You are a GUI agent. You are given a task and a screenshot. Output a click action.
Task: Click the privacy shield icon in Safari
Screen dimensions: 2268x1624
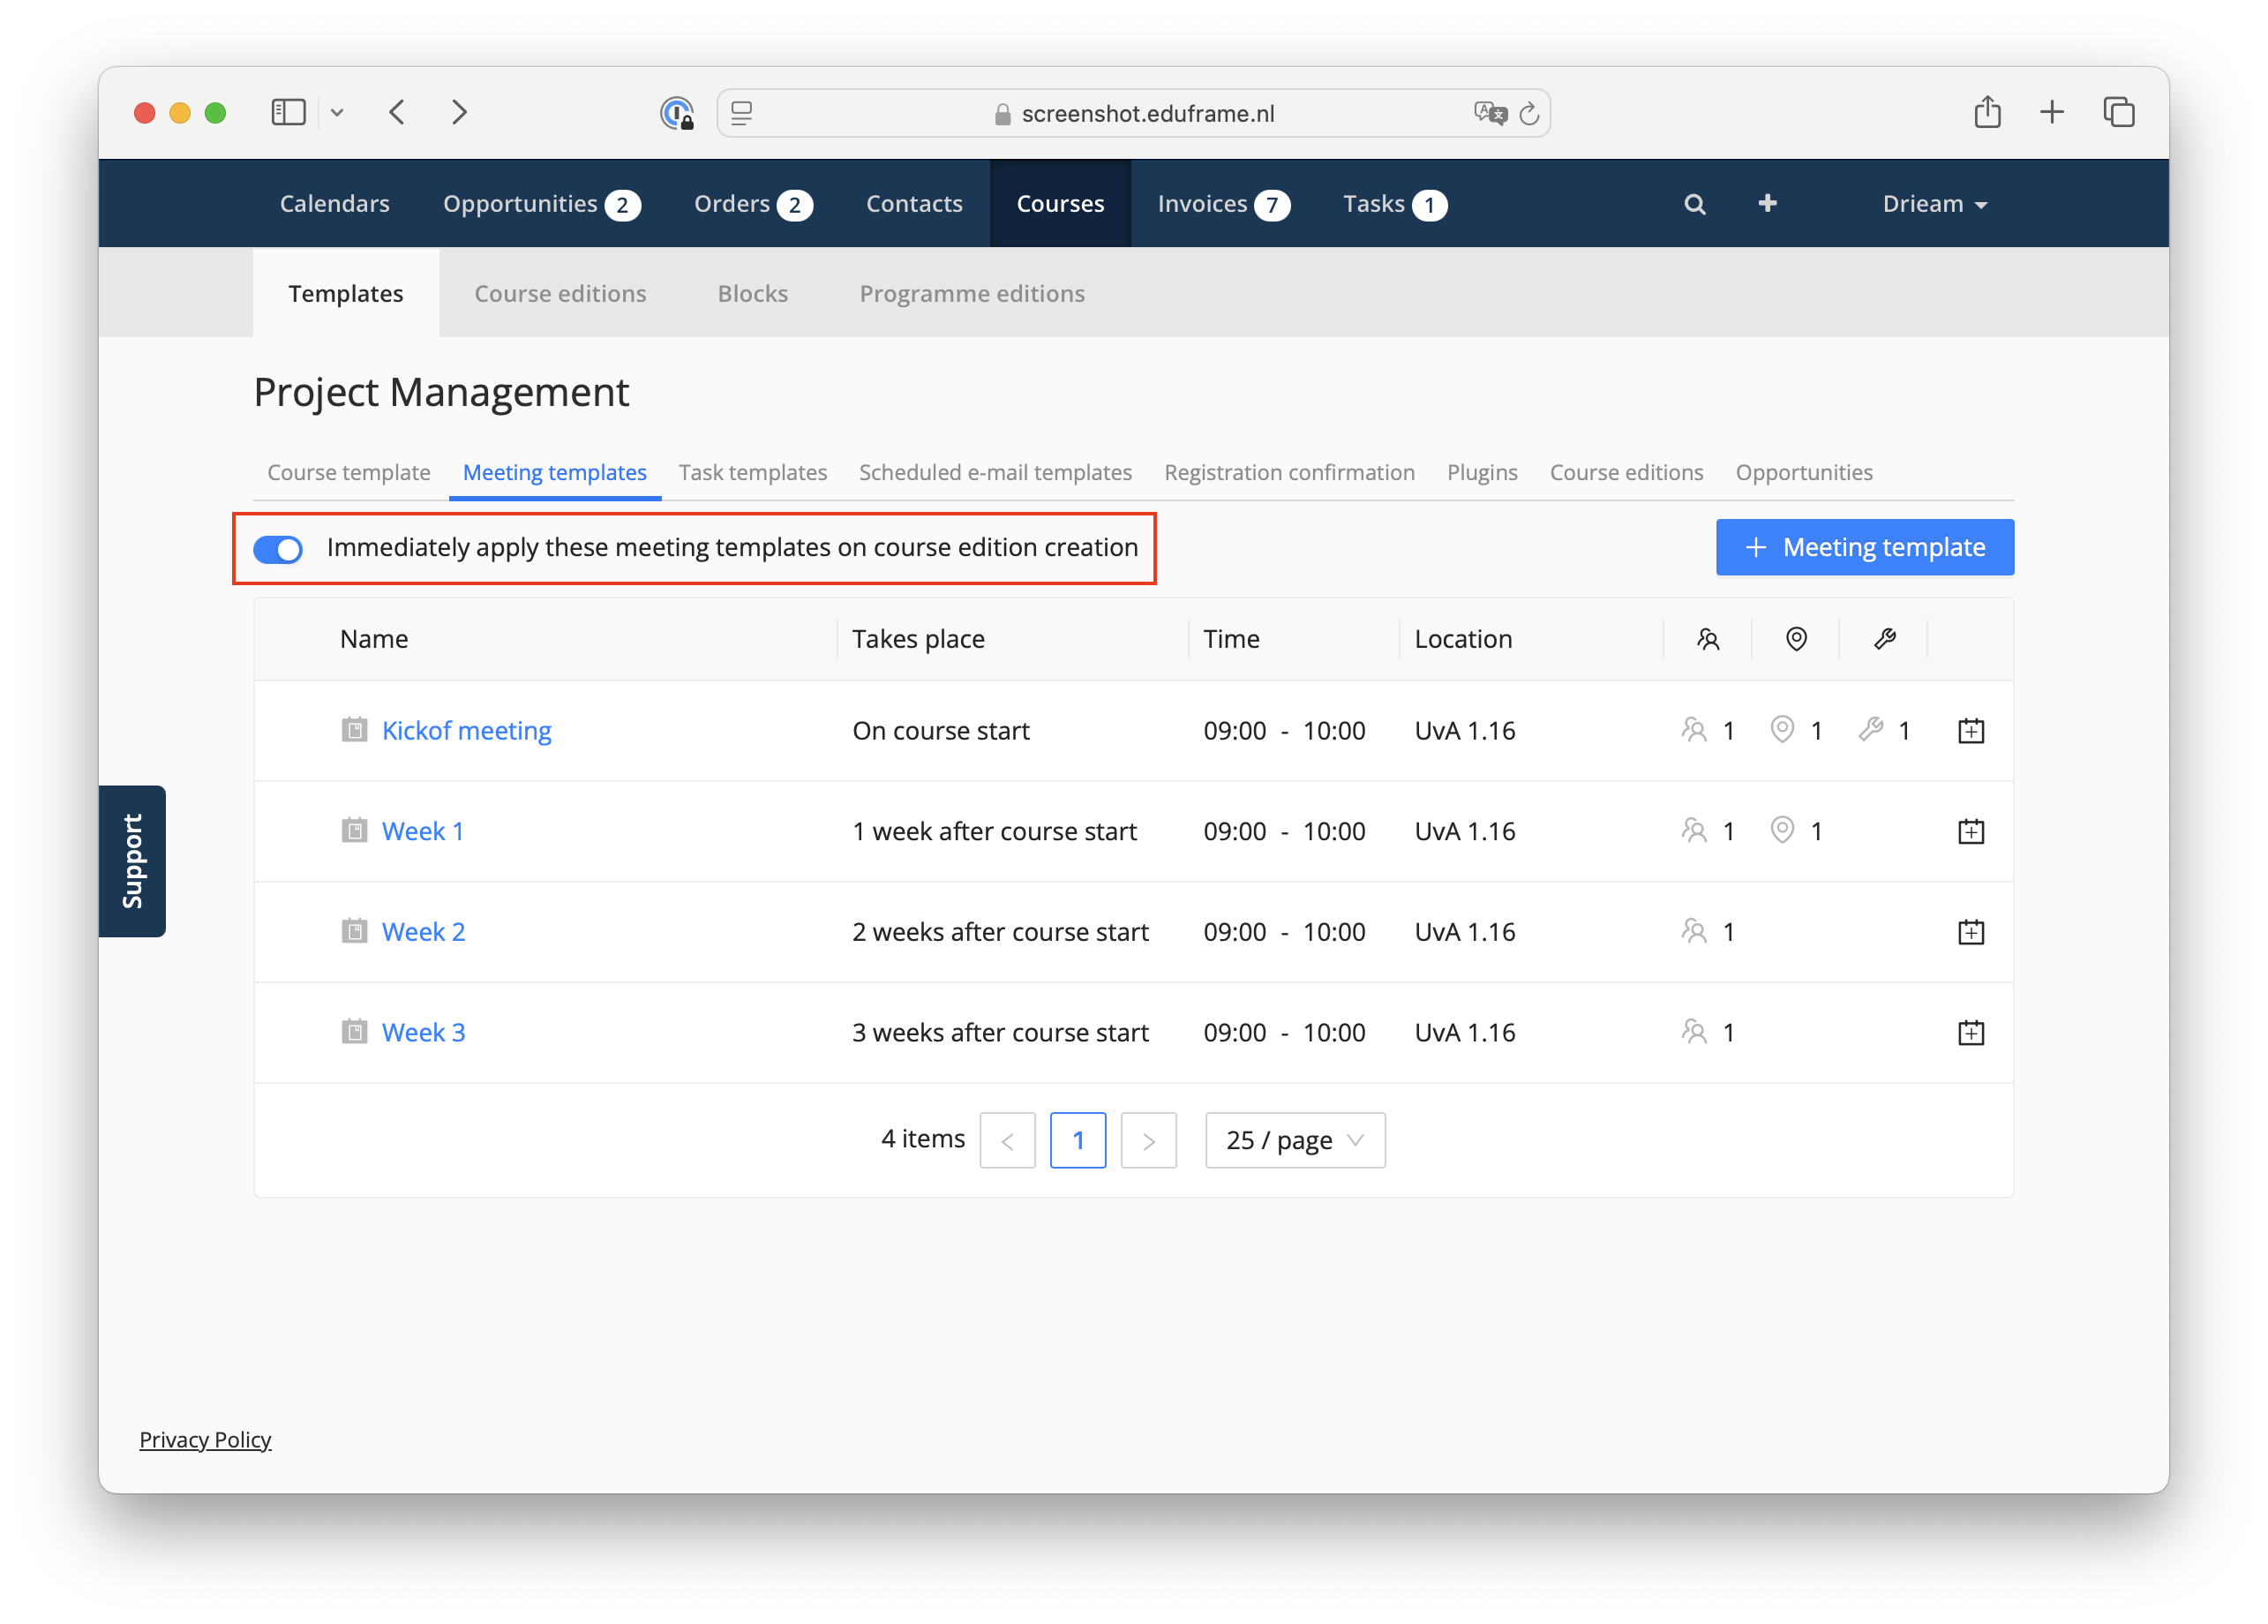(x=677, y=113)
